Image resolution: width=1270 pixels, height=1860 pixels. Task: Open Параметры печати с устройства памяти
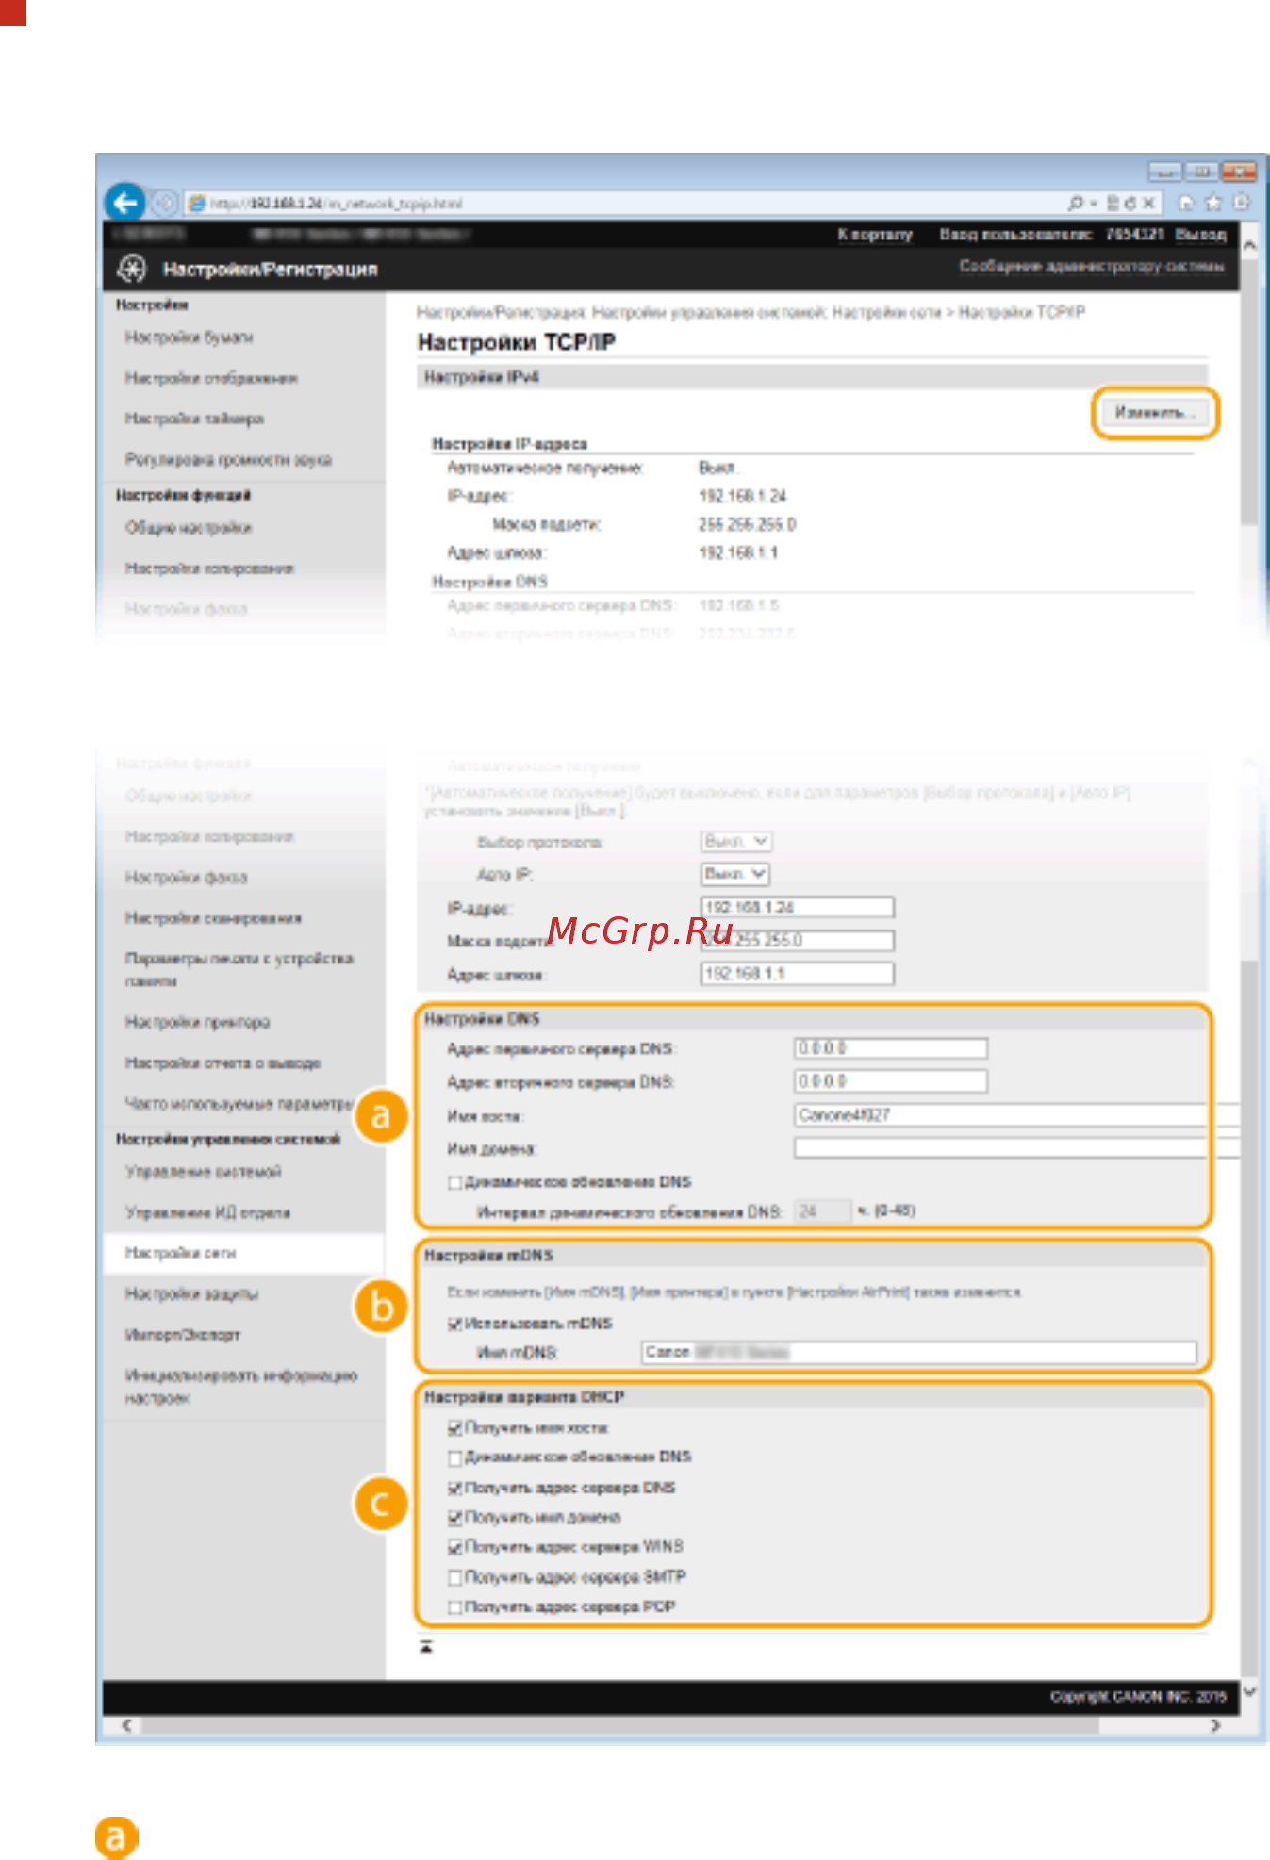click(x=239, y=969)
